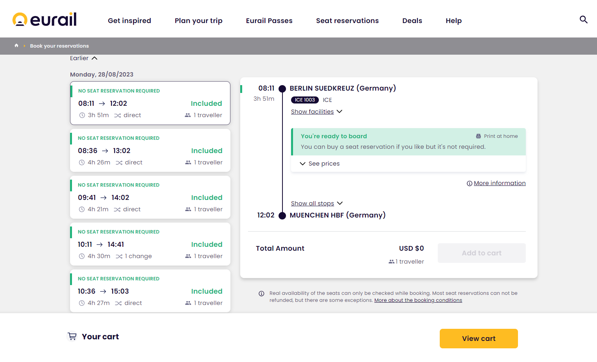Open More about the booking conditions link
Viewport: 597px width, 362px height.
coord(418,300)
